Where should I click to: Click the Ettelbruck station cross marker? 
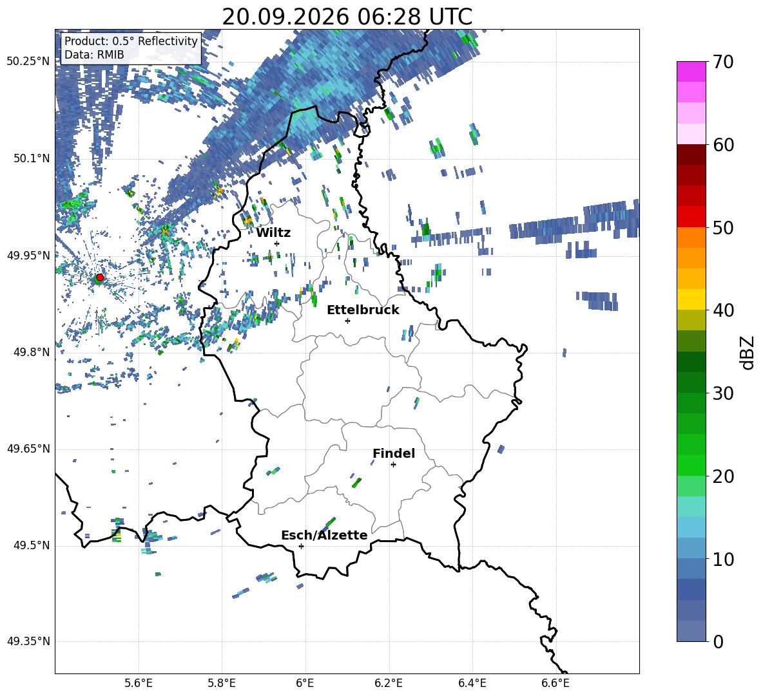coord(347,321)
